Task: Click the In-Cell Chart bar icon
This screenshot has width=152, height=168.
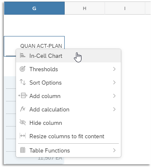Action: 23,56
